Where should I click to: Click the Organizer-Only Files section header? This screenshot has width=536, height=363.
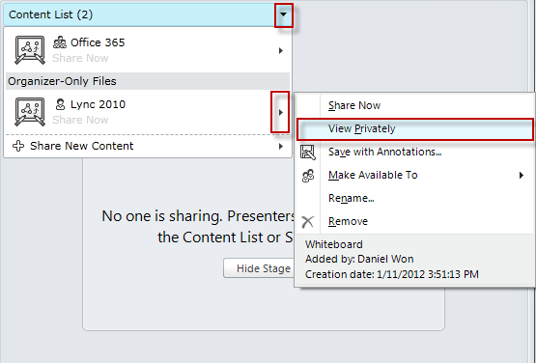click(x=148, y=81)
